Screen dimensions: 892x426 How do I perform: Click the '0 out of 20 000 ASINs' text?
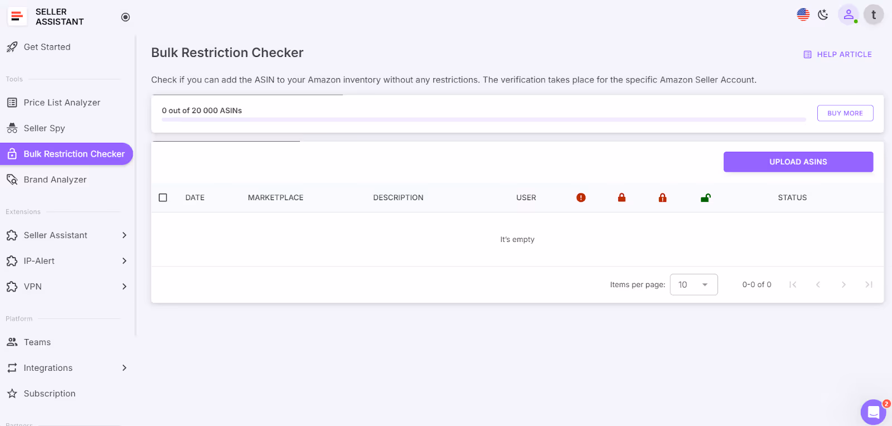click(x=202, y=110)
